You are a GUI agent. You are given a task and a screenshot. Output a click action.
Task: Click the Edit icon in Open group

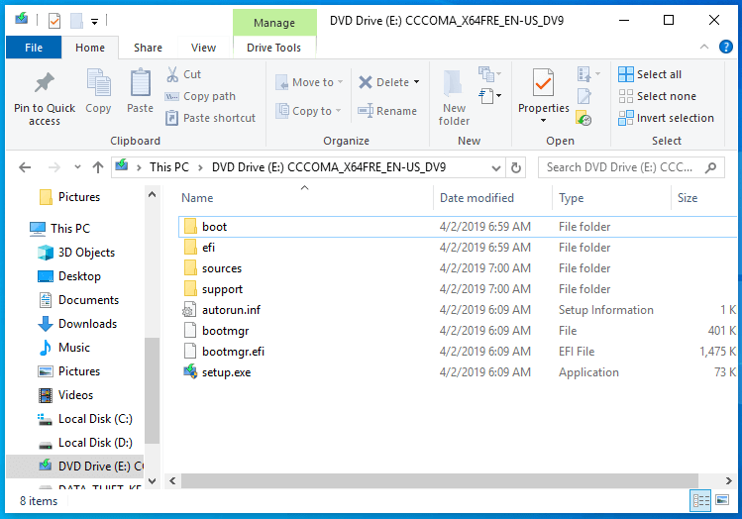pyautogui.click(x=583, y=96)
